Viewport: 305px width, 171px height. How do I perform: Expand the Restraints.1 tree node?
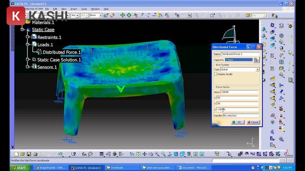point(28,37)
